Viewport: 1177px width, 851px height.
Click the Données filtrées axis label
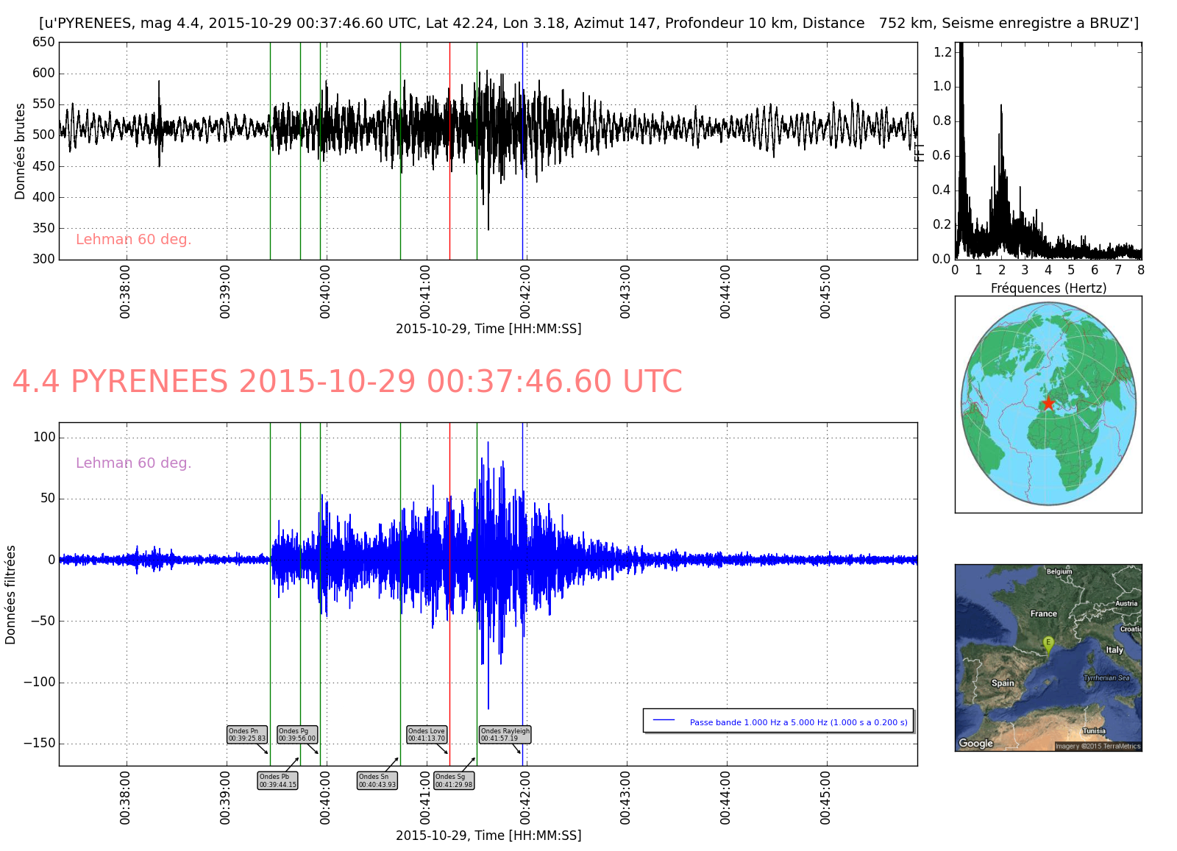(x=10, y=594)
